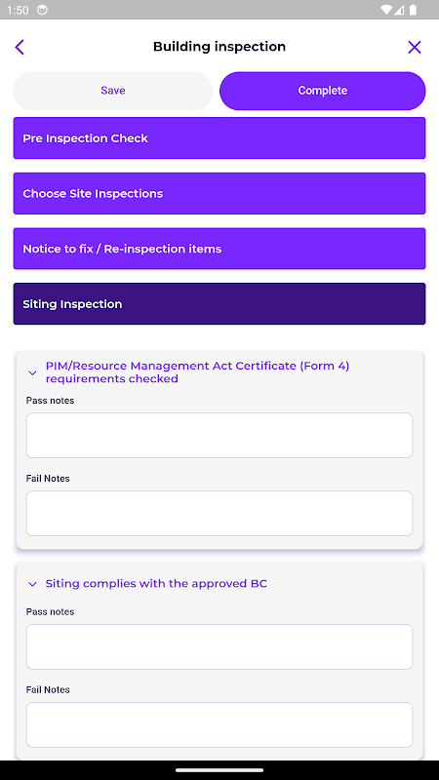This screenshot has width=439, height=780.
Task: Expand Notice to fix / Re-inspection items
Action: 219,249
